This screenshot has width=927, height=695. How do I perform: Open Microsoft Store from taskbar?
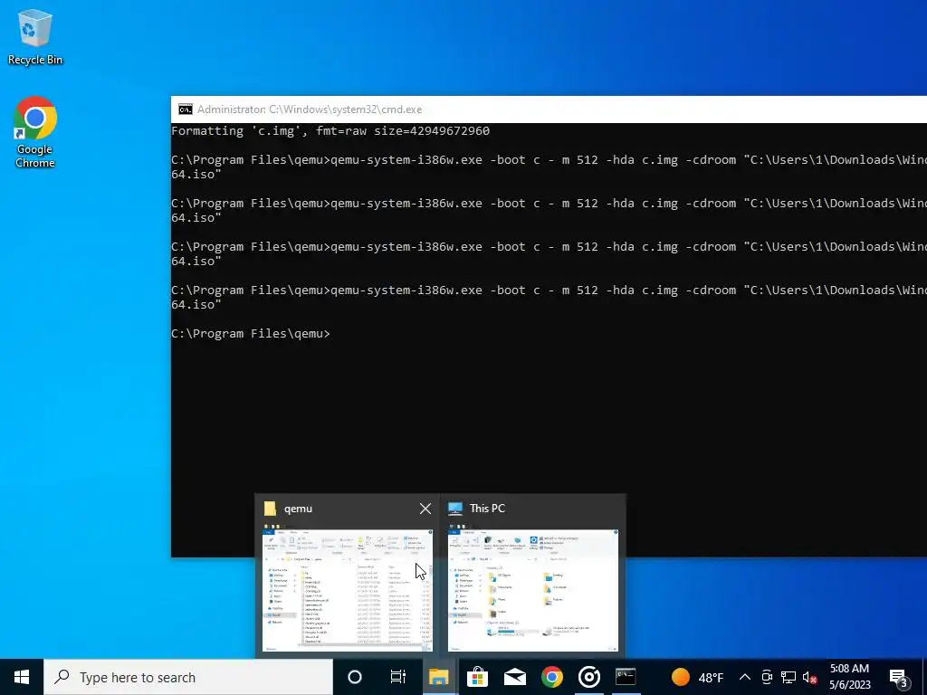(477, 677)
